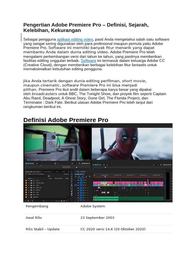
Task: Click the orange label swatch of '06 – VFX'
Action: tap(26, 195)
